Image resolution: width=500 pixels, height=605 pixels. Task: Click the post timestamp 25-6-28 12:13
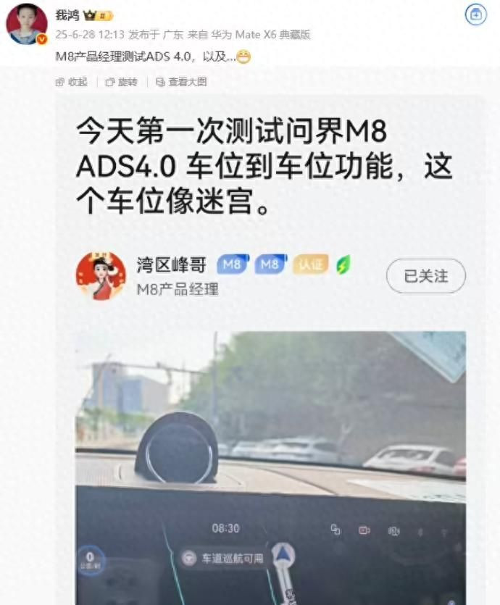tap(90, 35)
